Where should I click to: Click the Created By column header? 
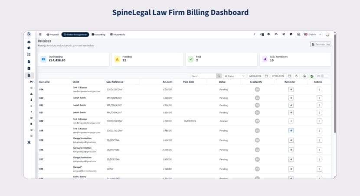pos(256,82)
